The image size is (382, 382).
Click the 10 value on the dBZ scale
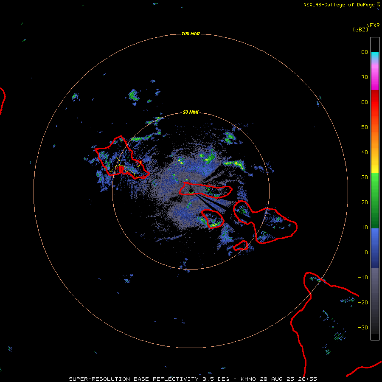(365, 228)
